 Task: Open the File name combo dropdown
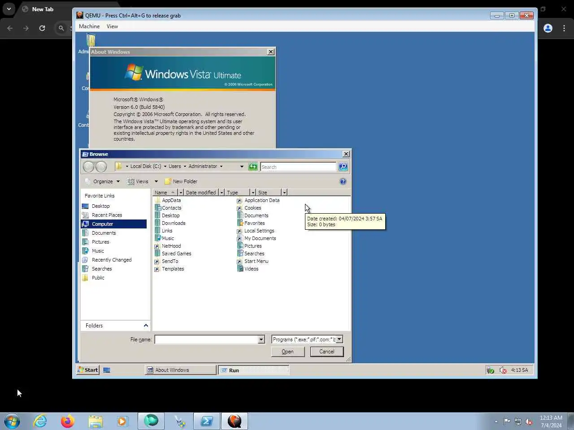(261, 340)
